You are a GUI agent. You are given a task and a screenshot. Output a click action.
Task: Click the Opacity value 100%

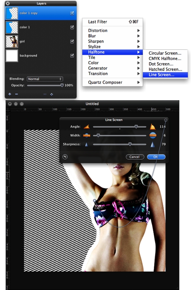69,85
